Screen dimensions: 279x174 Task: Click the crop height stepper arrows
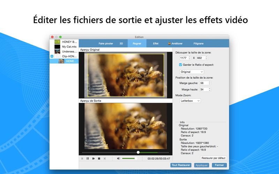coord(206,58)
